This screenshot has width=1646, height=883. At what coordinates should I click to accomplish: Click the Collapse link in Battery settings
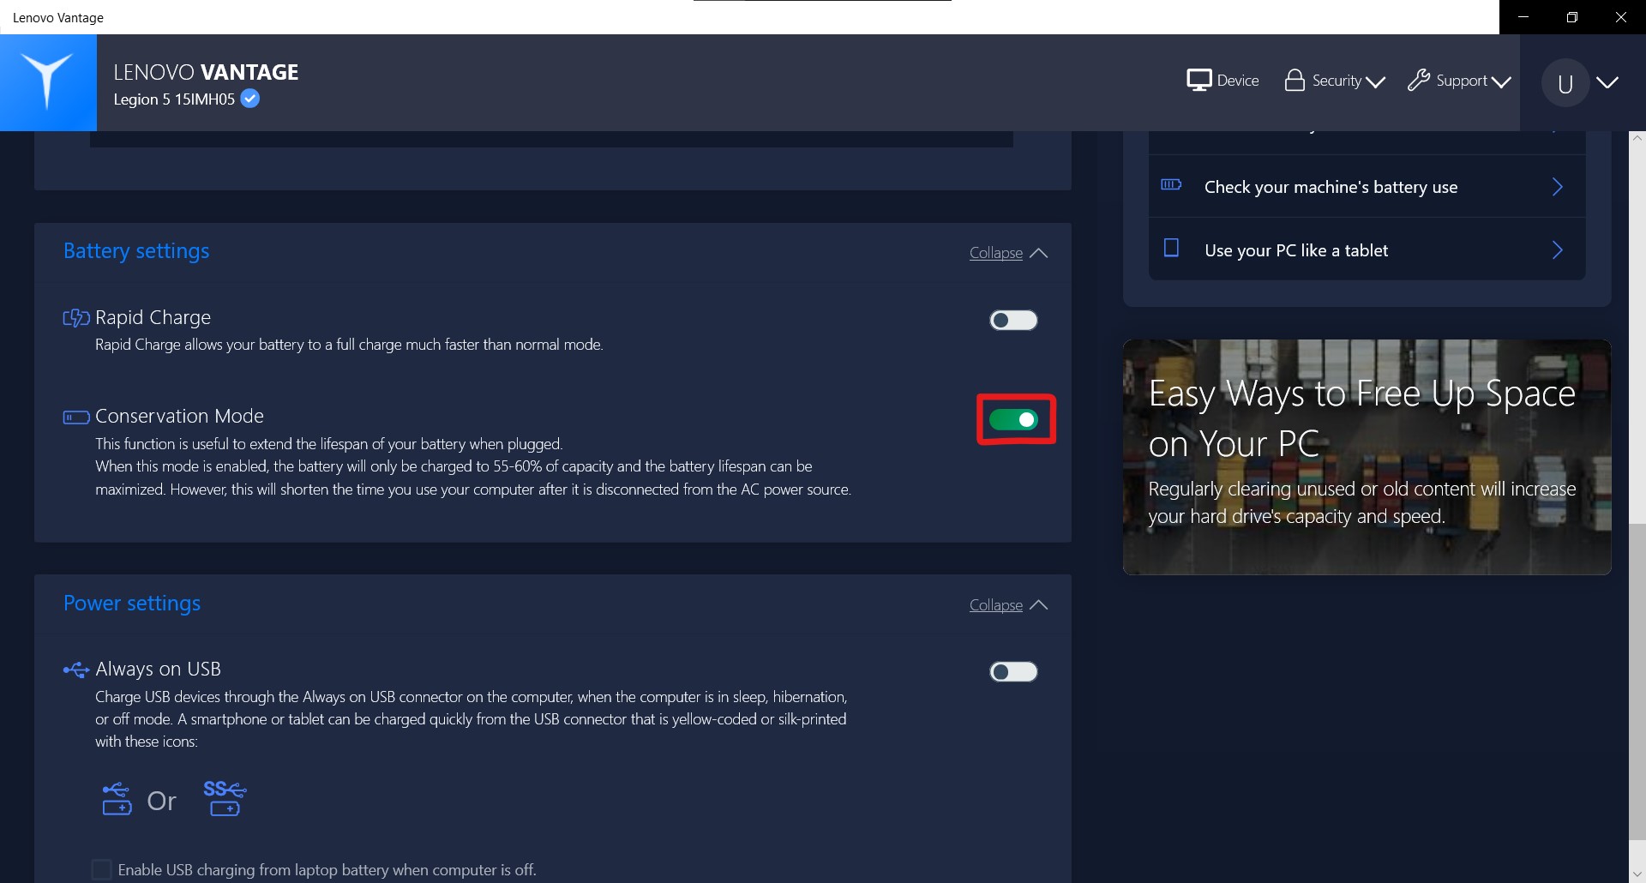coord(996,253)
